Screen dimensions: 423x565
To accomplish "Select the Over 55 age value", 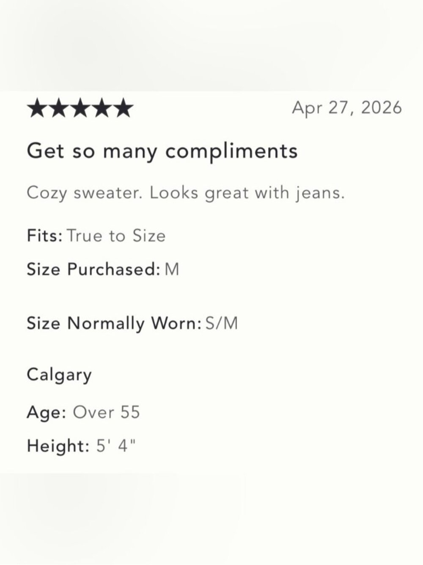I will [x=106, y=412].
